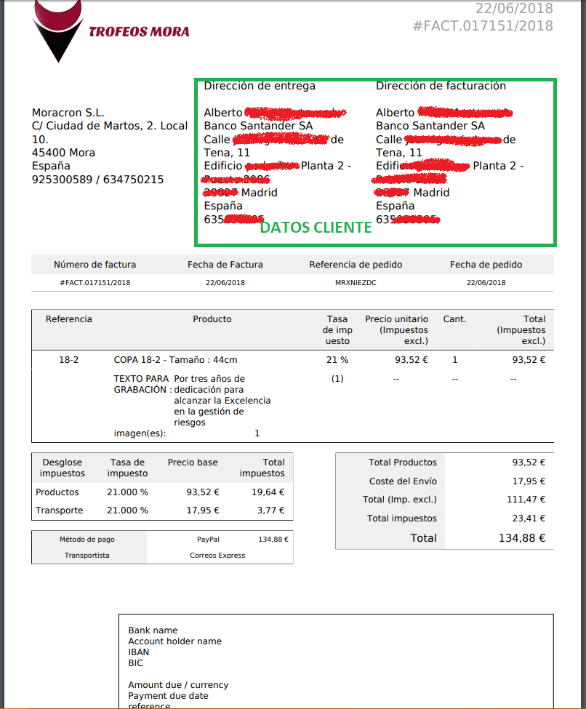Select the grand total 134,88 € in large font
The height and width of the screenshot is (709, 586).
click(522, 538)
